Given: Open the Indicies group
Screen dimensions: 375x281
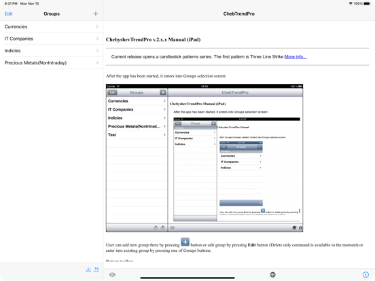Looking at the screenshot, I should [x=52, y=51].
